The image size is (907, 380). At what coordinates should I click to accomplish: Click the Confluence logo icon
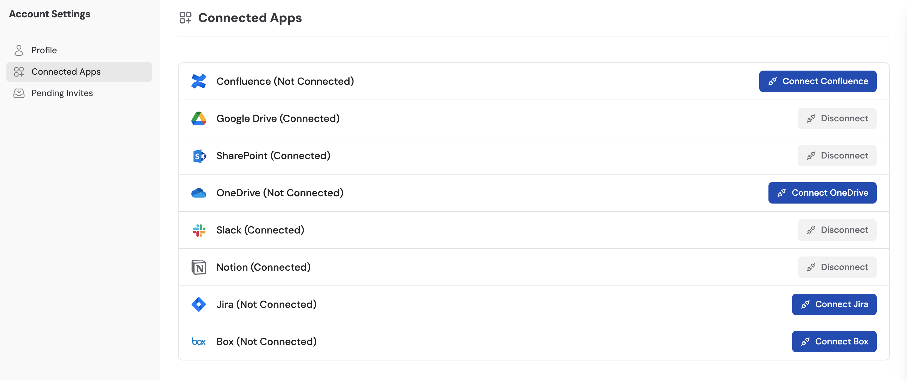[x=199, y=81]
